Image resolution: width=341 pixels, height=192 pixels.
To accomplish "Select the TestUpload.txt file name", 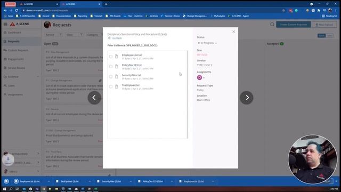I will coord(131,85).
